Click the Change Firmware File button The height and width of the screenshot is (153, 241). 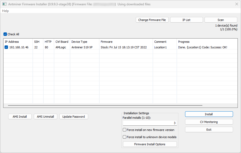(152, 20)
